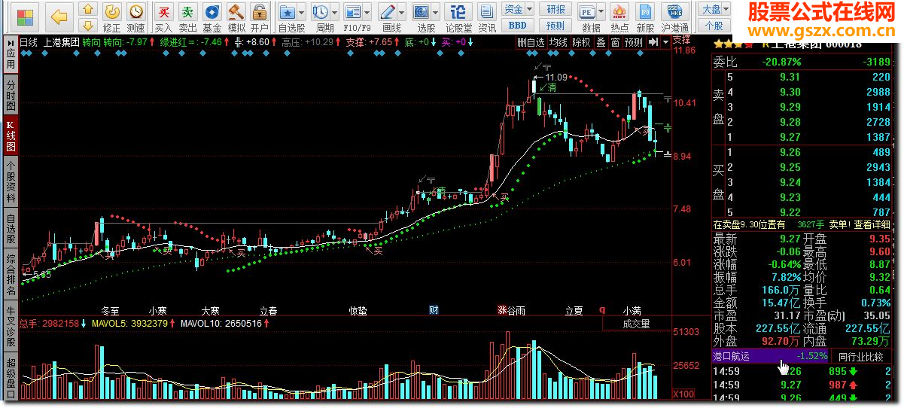904x408 pixels.
Task: Open the 修正 correction tool
Action: [111, 17]
